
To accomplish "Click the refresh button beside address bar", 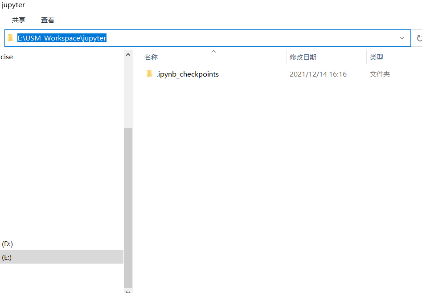I will [x=419, y=38].
